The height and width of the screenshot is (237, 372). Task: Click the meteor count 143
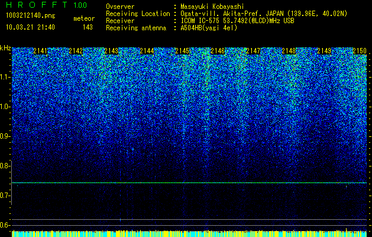(x=88, y=27)
